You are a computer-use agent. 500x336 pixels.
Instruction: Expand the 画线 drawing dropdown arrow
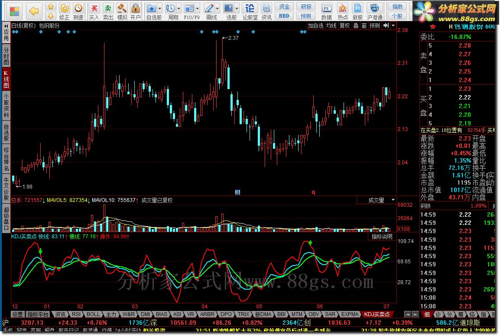(218, 8)
